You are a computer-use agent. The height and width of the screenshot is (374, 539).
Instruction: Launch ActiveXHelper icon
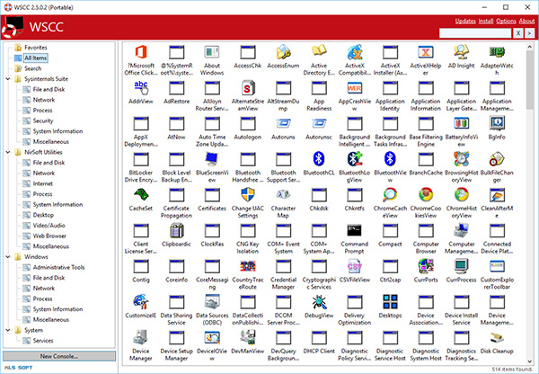426,53
